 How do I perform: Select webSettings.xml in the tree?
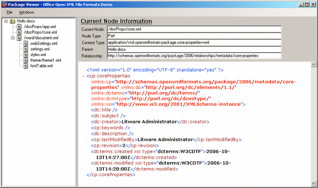pos(44,43)
